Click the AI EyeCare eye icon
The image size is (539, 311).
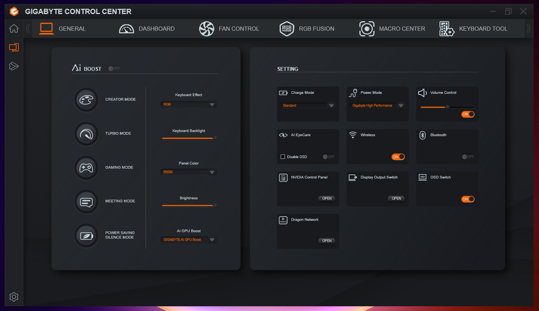(x=283, y=135)
